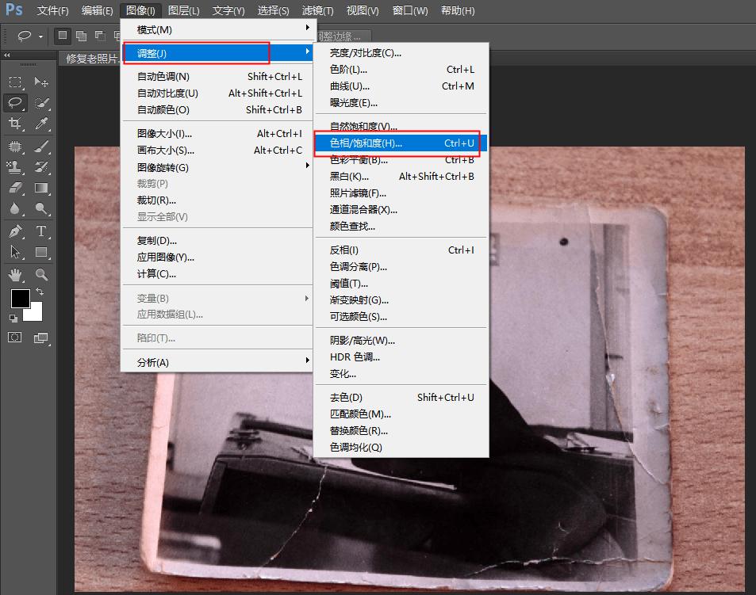756x595 pixels.
Task: Select the Horizontal Type tool
Action: 41,231
